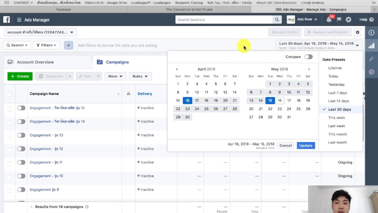Open campaign link Engagement - รุ่น 10

click(46, 176)
